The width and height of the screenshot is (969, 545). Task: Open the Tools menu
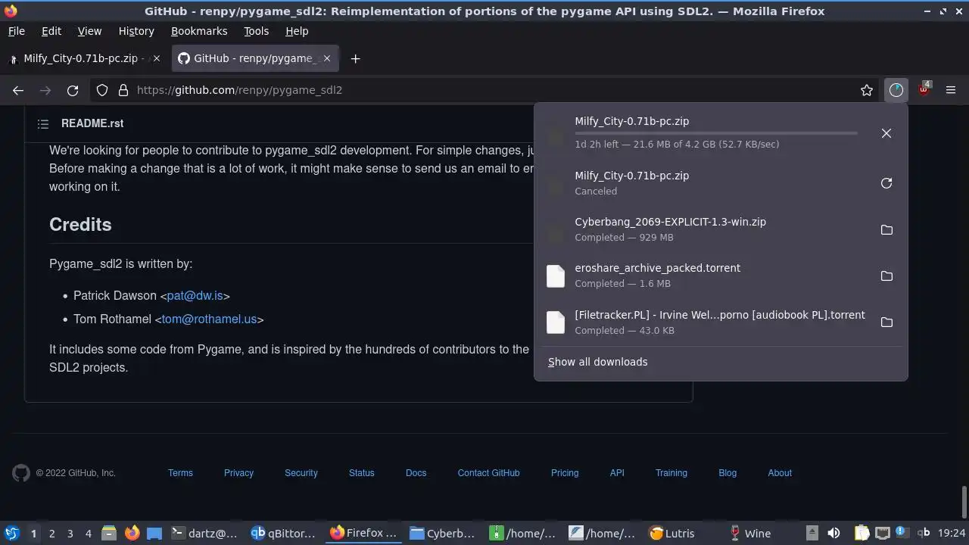[256, 31]
